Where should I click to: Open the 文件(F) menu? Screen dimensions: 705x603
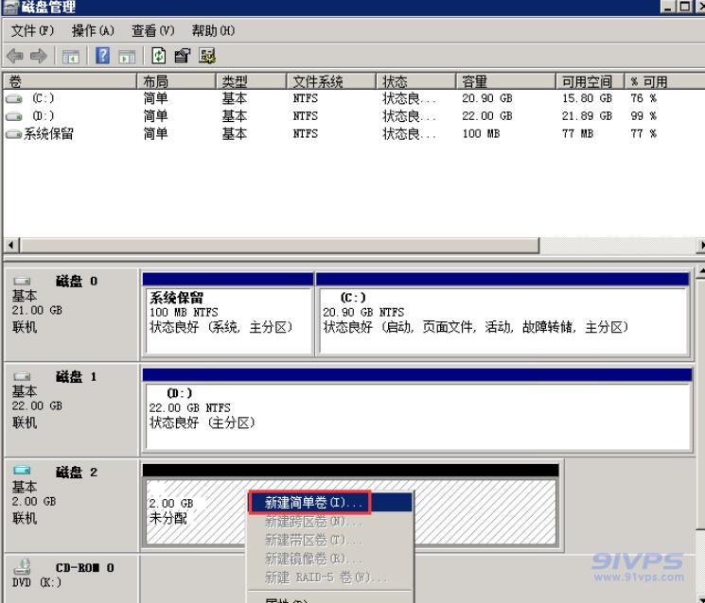click(x=32, y=30)
